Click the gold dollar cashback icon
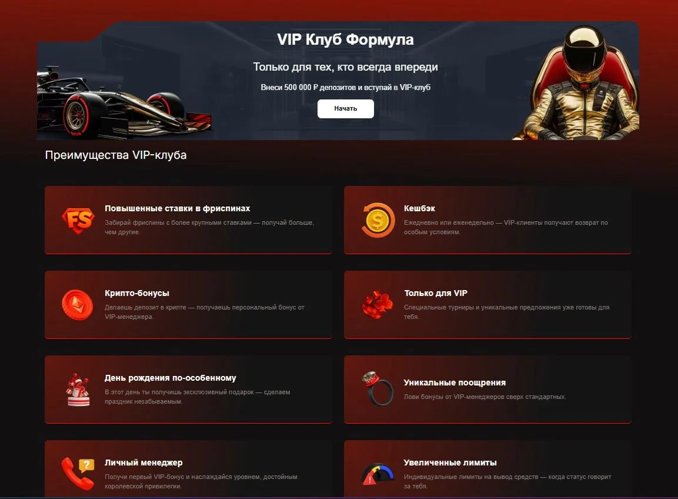The height and width of the screenshot is (499, 678). click(x=378, y=220)
